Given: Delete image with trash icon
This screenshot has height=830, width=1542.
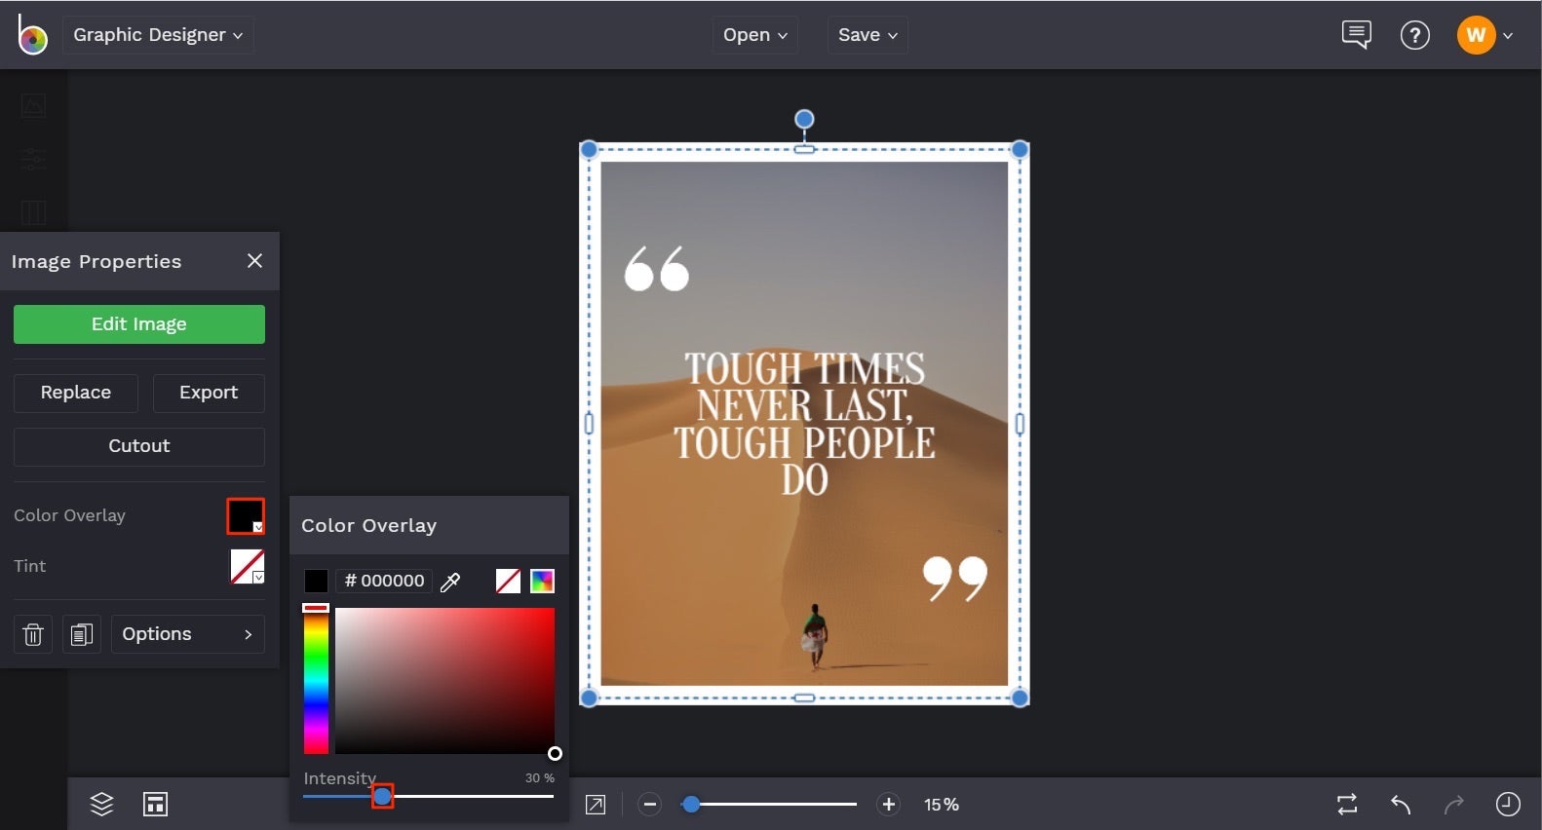Looking at the screenshot, I should pos(33,634).
